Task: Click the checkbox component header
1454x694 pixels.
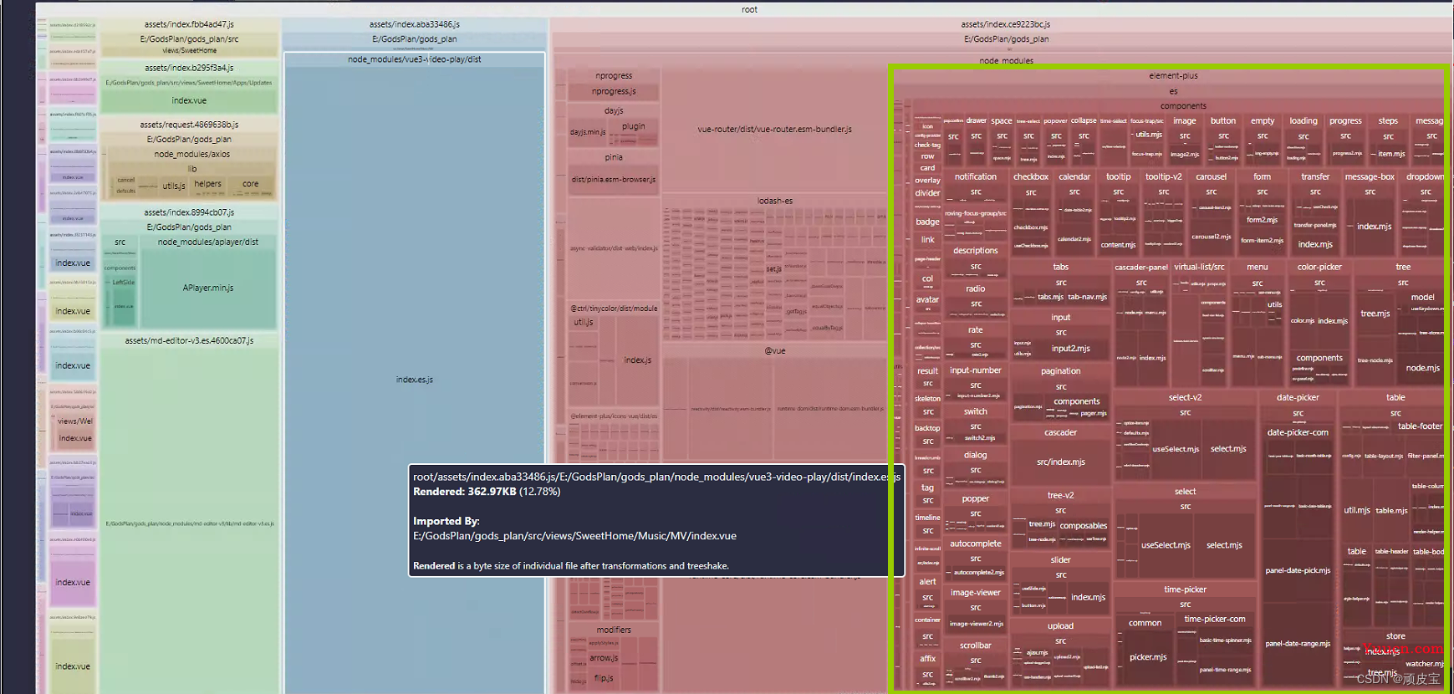Action: click(x=1031, y=176)
